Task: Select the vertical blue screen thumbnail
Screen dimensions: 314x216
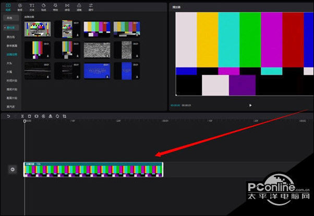Action: (x=127, y=71)
